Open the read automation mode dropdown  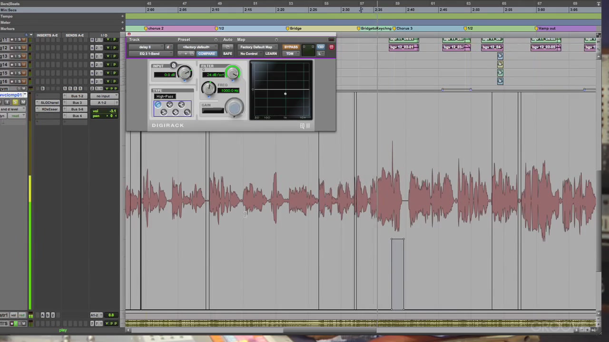tap(17, 115)
